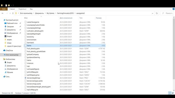The width and height of the screenshot is (175, 98).
Task: Click the Videos icon under Quick access
Action: [5, 36]
